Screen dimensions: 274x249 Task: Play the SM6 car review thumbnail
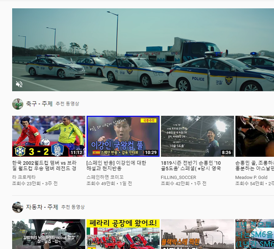click(255, 234)
